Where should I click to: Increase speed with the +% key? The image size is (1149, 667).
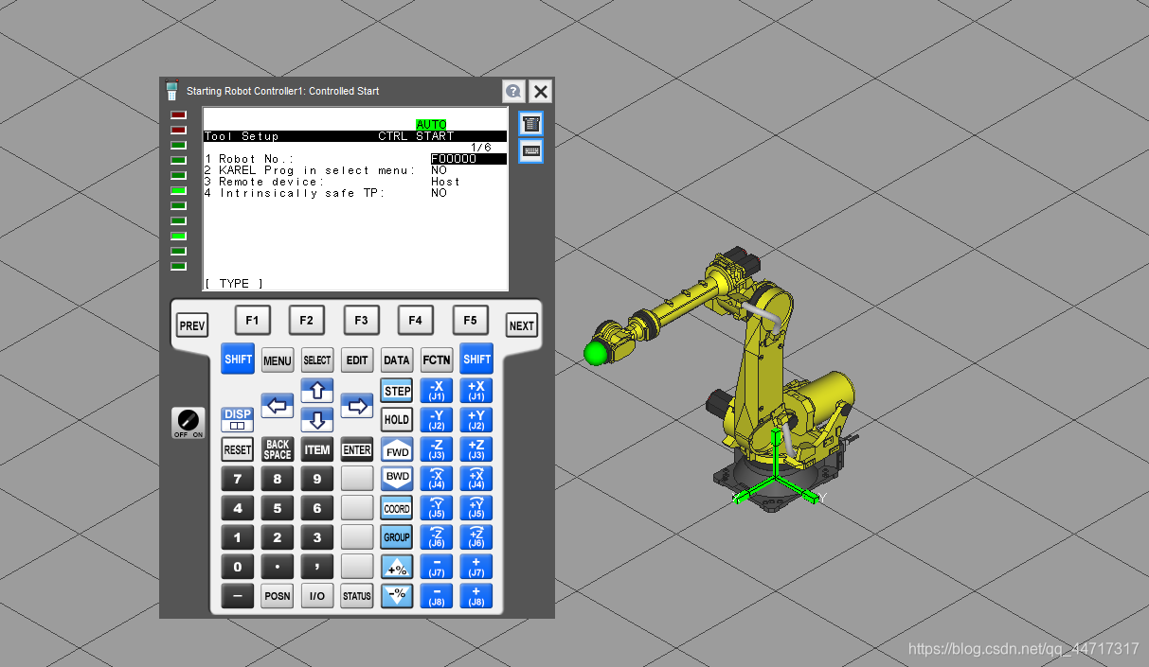coord(397,568)
